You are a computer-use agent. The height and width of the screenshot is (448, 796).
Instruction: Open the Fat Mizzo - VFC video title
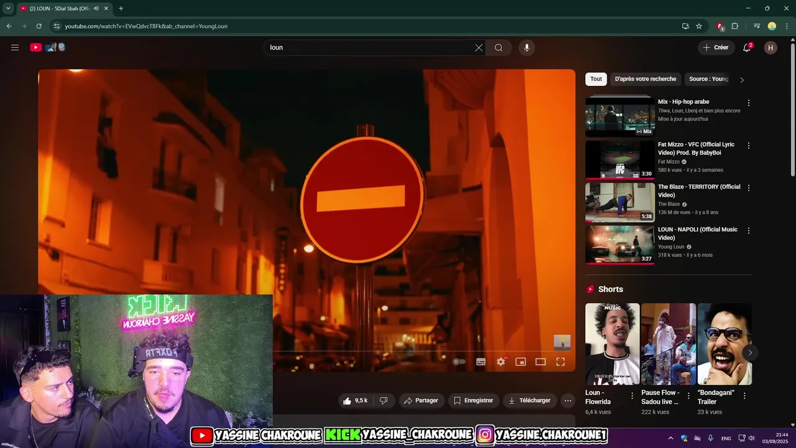pos(696,149)
